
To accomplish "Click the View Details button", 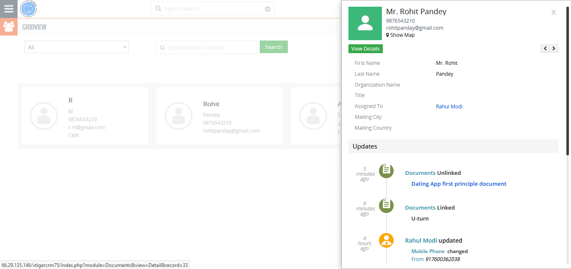I will point(365,49).
